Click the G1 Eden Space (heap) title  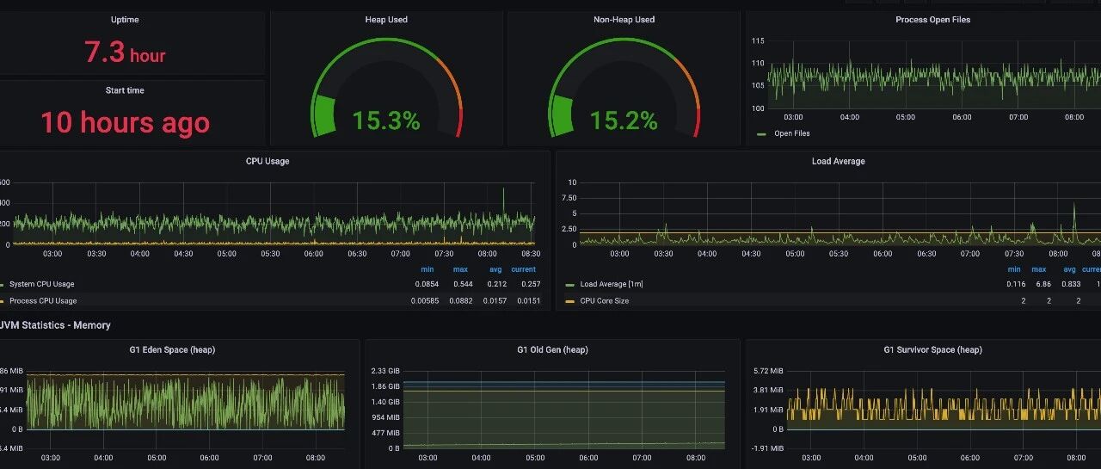178,349
